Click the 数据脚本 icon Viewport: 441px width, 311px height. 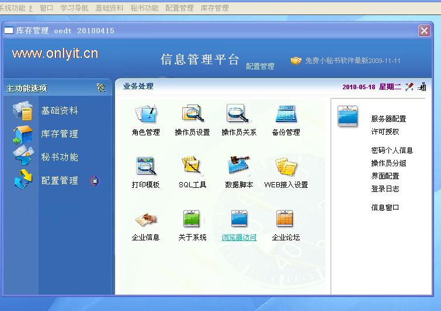click(238, 167)
